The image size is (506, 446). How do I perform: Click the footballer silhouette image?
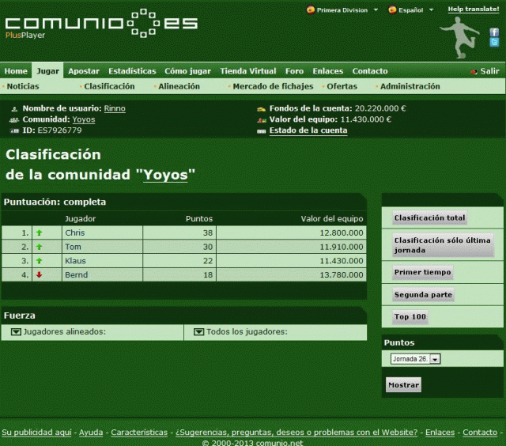coord(460,37)
